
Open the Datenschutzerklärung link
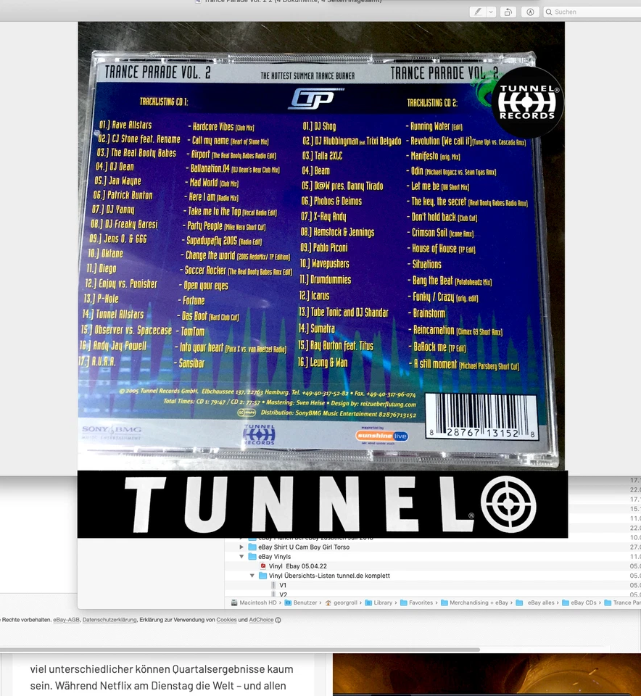point(111,620)
